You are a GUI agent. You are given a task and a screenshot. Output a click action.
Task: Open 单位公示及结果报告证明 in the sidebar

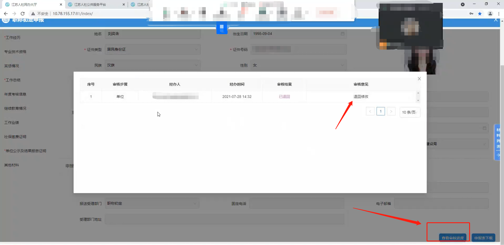(25, 151)
